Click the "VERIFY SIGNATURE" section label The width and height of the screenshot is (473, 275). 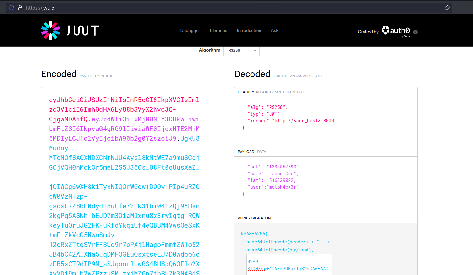pyautogui.click(x=255, y=218)
